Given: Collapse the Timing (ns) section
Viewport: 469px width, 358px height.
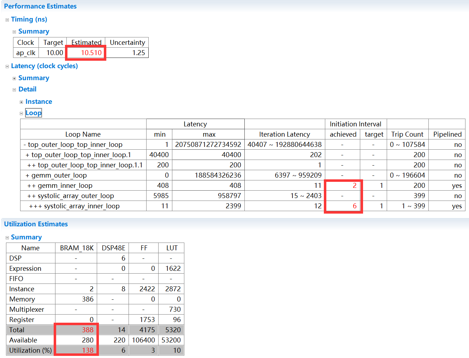Looking at the screenshot, I should pyautogui.click(x=7, y=20).
